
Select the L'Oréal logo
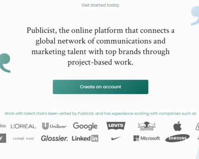click(x=23, y=126)
